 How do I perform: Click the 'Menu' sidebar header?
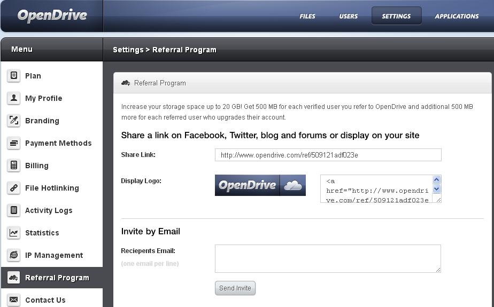click(22, 49)
